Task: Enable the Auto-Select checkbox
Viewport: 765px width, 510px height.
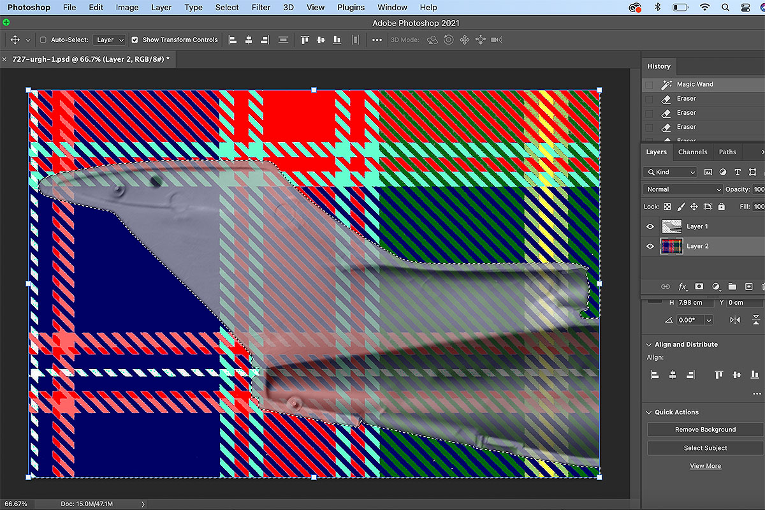Action: point(43,40)
